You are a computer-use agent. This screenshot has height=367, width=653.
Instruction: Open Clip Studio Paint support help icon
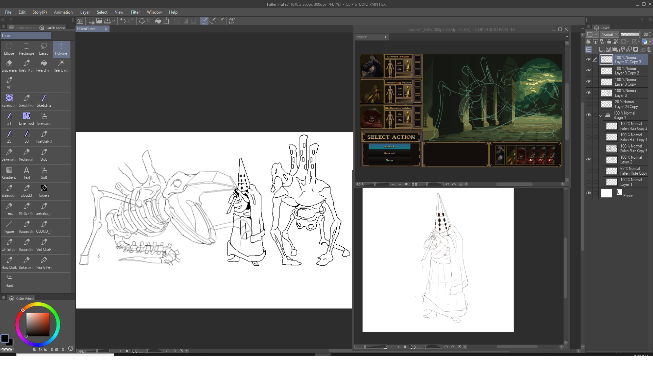(x=232, y=21)
